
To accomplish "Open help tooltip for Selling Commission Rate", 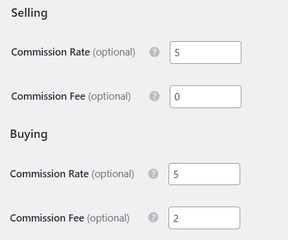I will point(154,52).
